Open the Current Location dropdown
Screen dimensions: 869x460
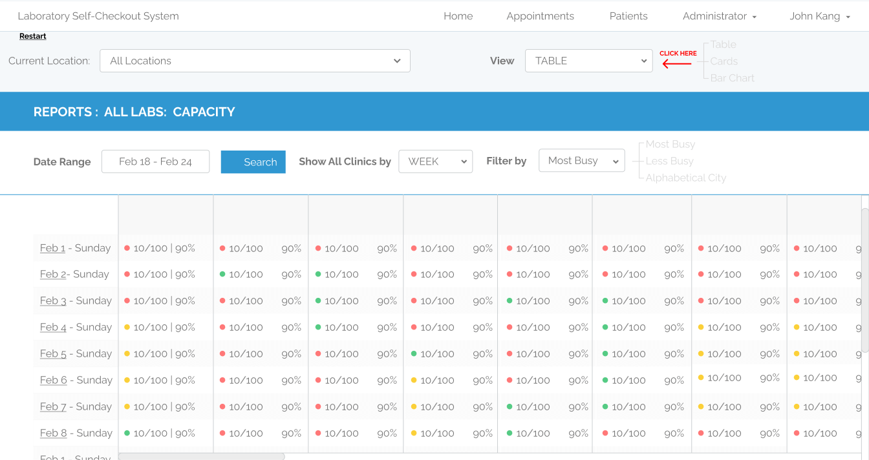click(255, 61)
